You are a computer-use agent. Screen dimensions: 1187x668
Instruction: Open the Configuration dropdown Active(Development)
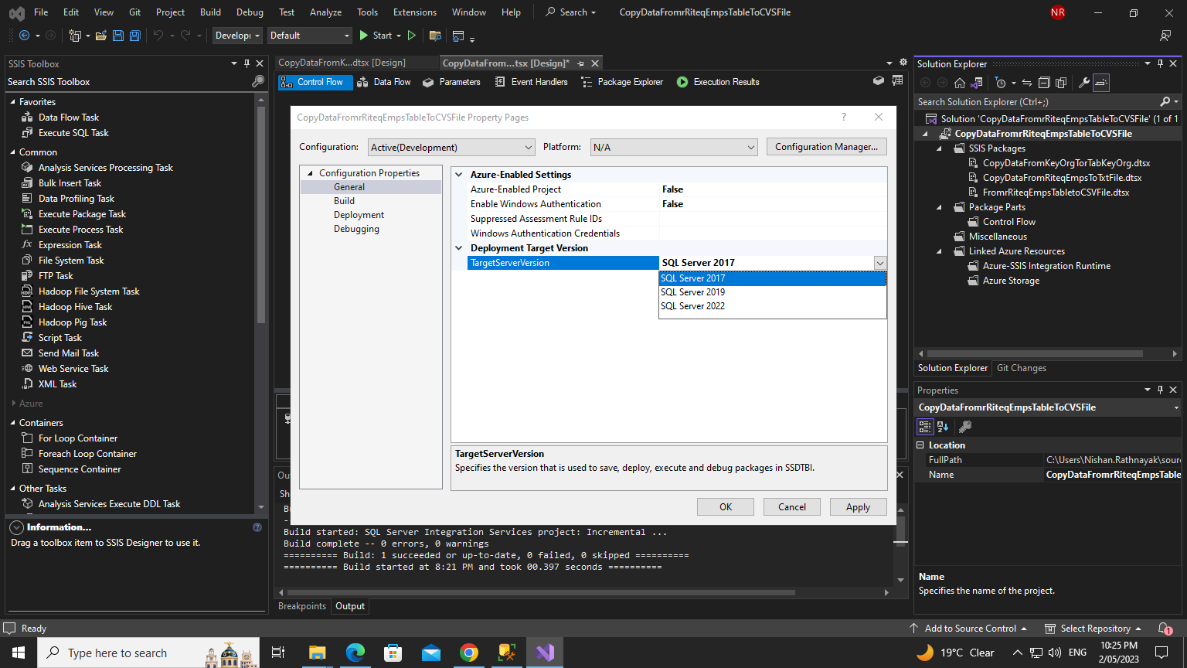click(x=451, y=147)
